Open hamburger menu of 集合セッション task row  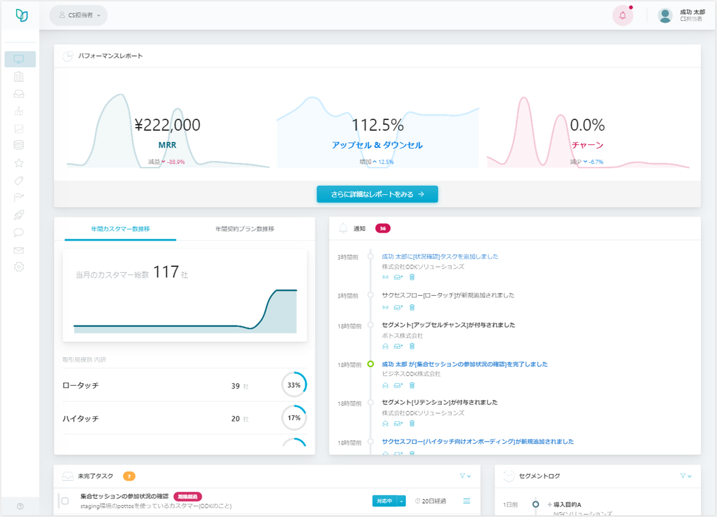tap(467, 501)
